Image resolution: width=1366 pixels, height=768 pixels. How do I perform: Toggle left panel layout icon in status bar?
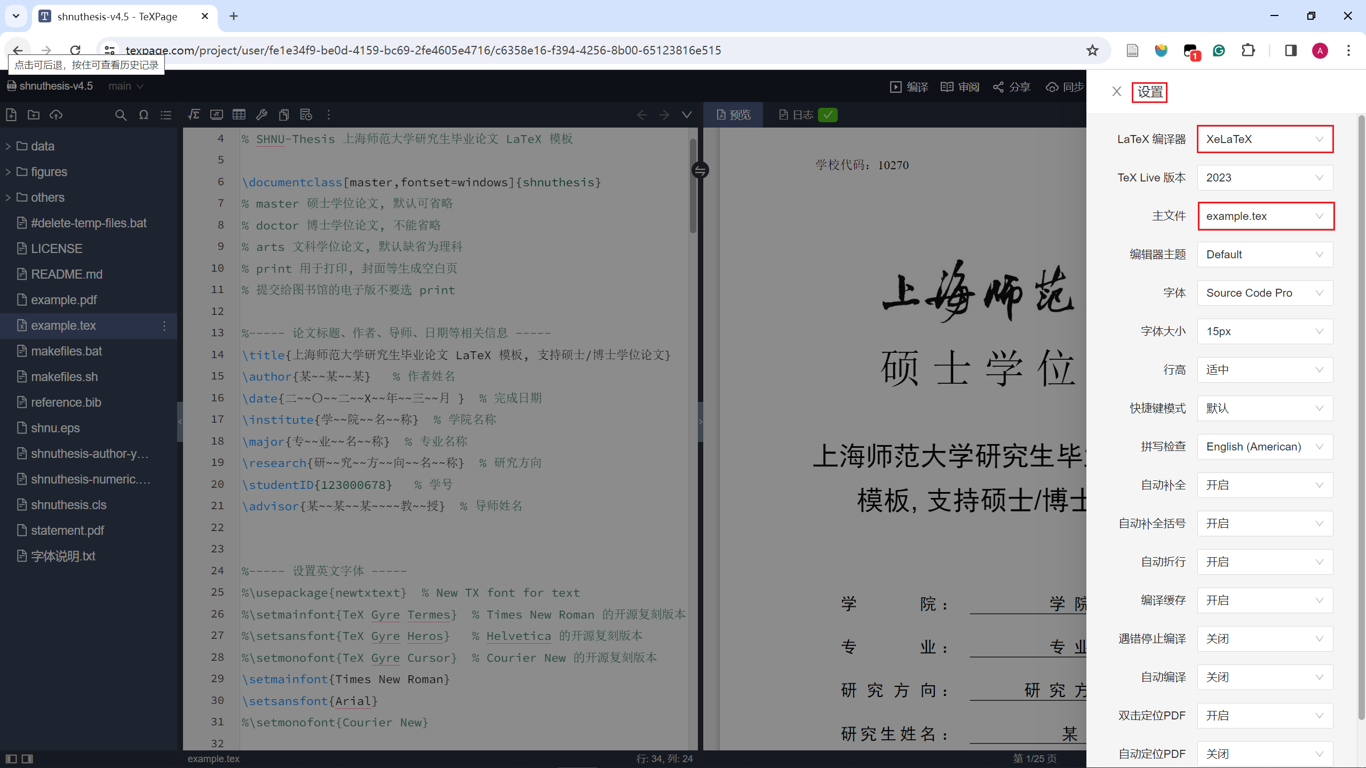pos(11,758)
